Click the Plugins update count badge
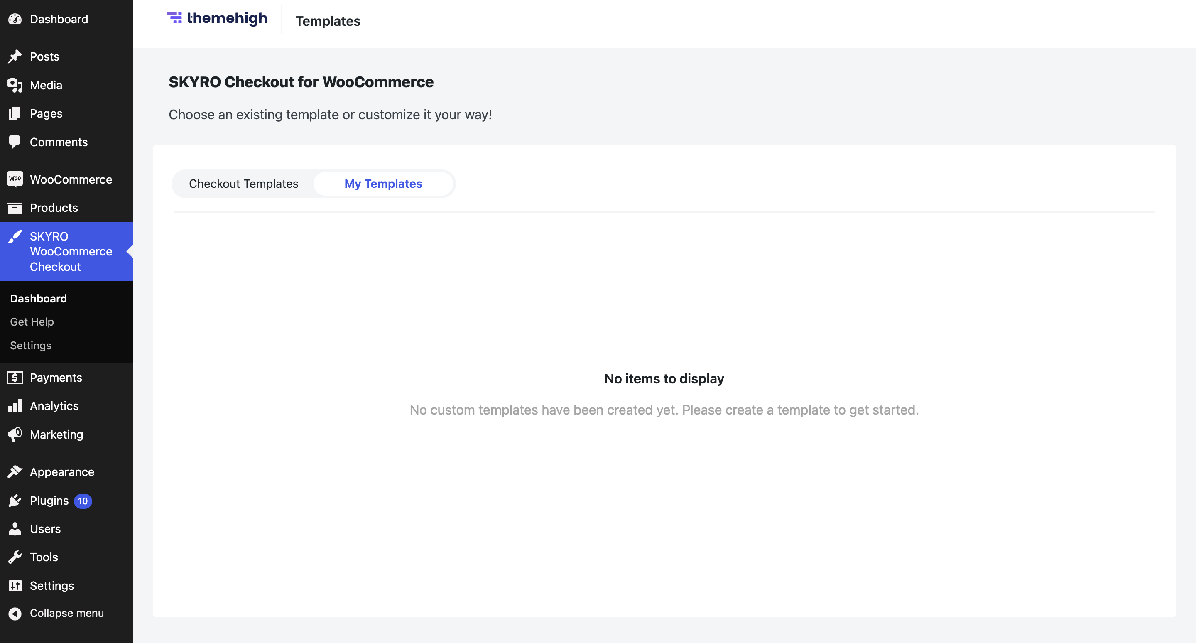1196x643 pixels. (83, 501)
